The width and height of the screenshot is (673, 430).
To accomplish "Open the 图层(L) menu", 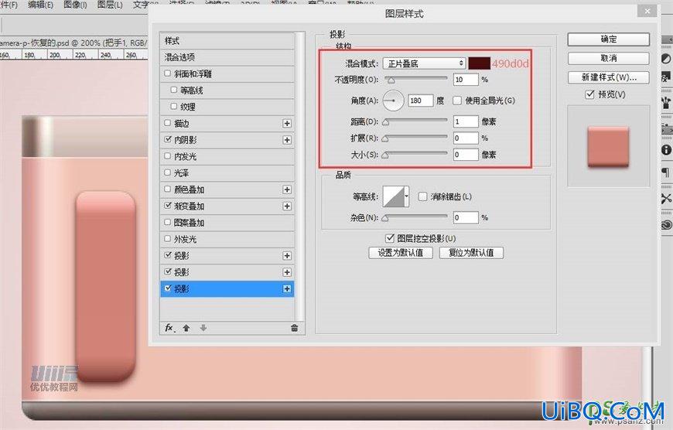I will click(x=110, y=5).
